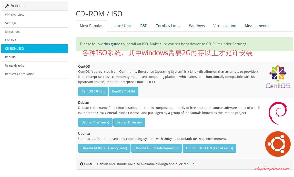Viewport: 294px width, 177px height.
Task: View Usage Graphs
Action: tap(35, 66)
